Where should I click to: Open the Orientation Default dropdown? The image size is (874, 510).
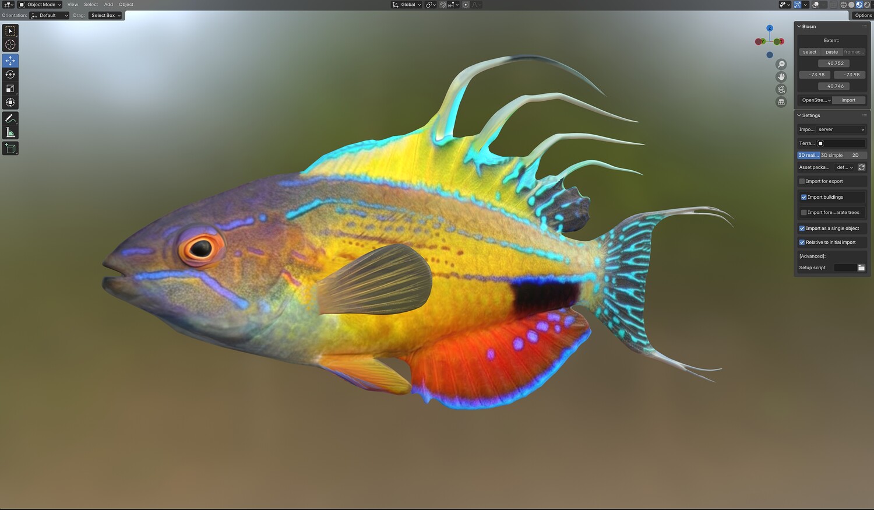pyautogui.click(x=50, y=16)
